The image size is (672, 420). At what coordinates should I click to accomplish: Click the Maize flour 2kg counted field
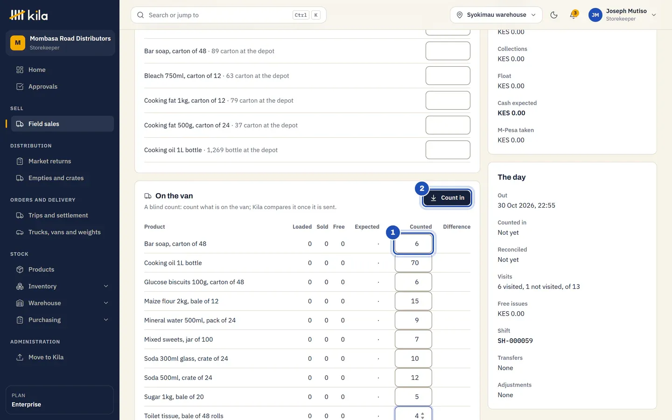click(x=413, y=301)
